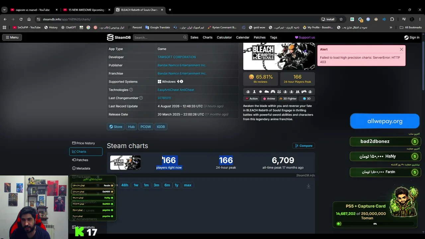Open changenumber 37761211
This screenshot has height=239, width=425.
164,98
